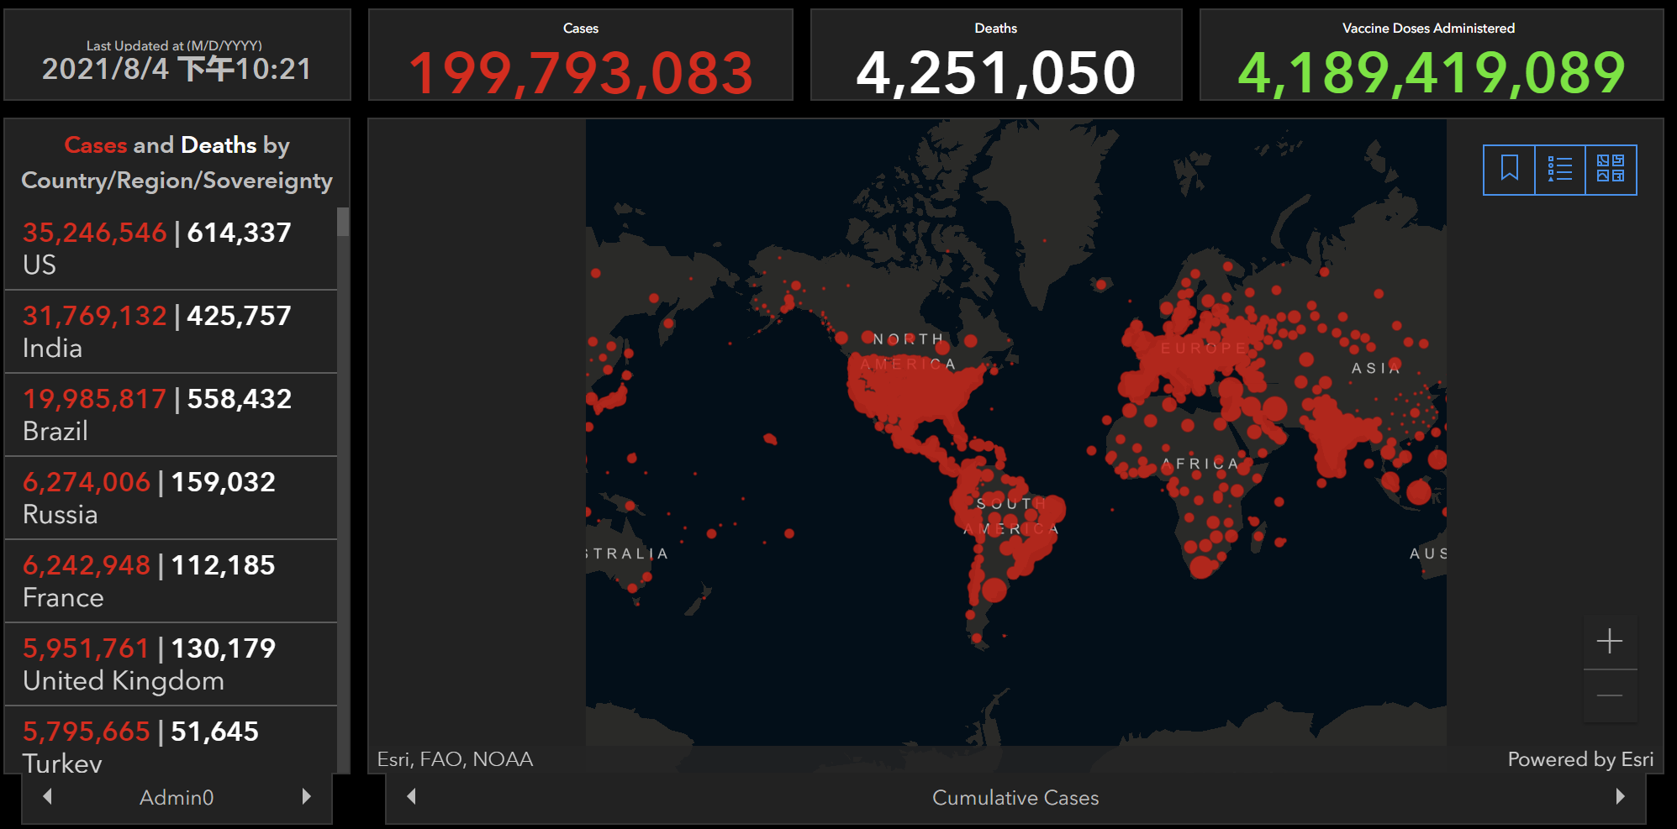Click the Esri, FAO, NOAA attribution
Screen dimensions: 1677x829
click(x=455, y=759)
